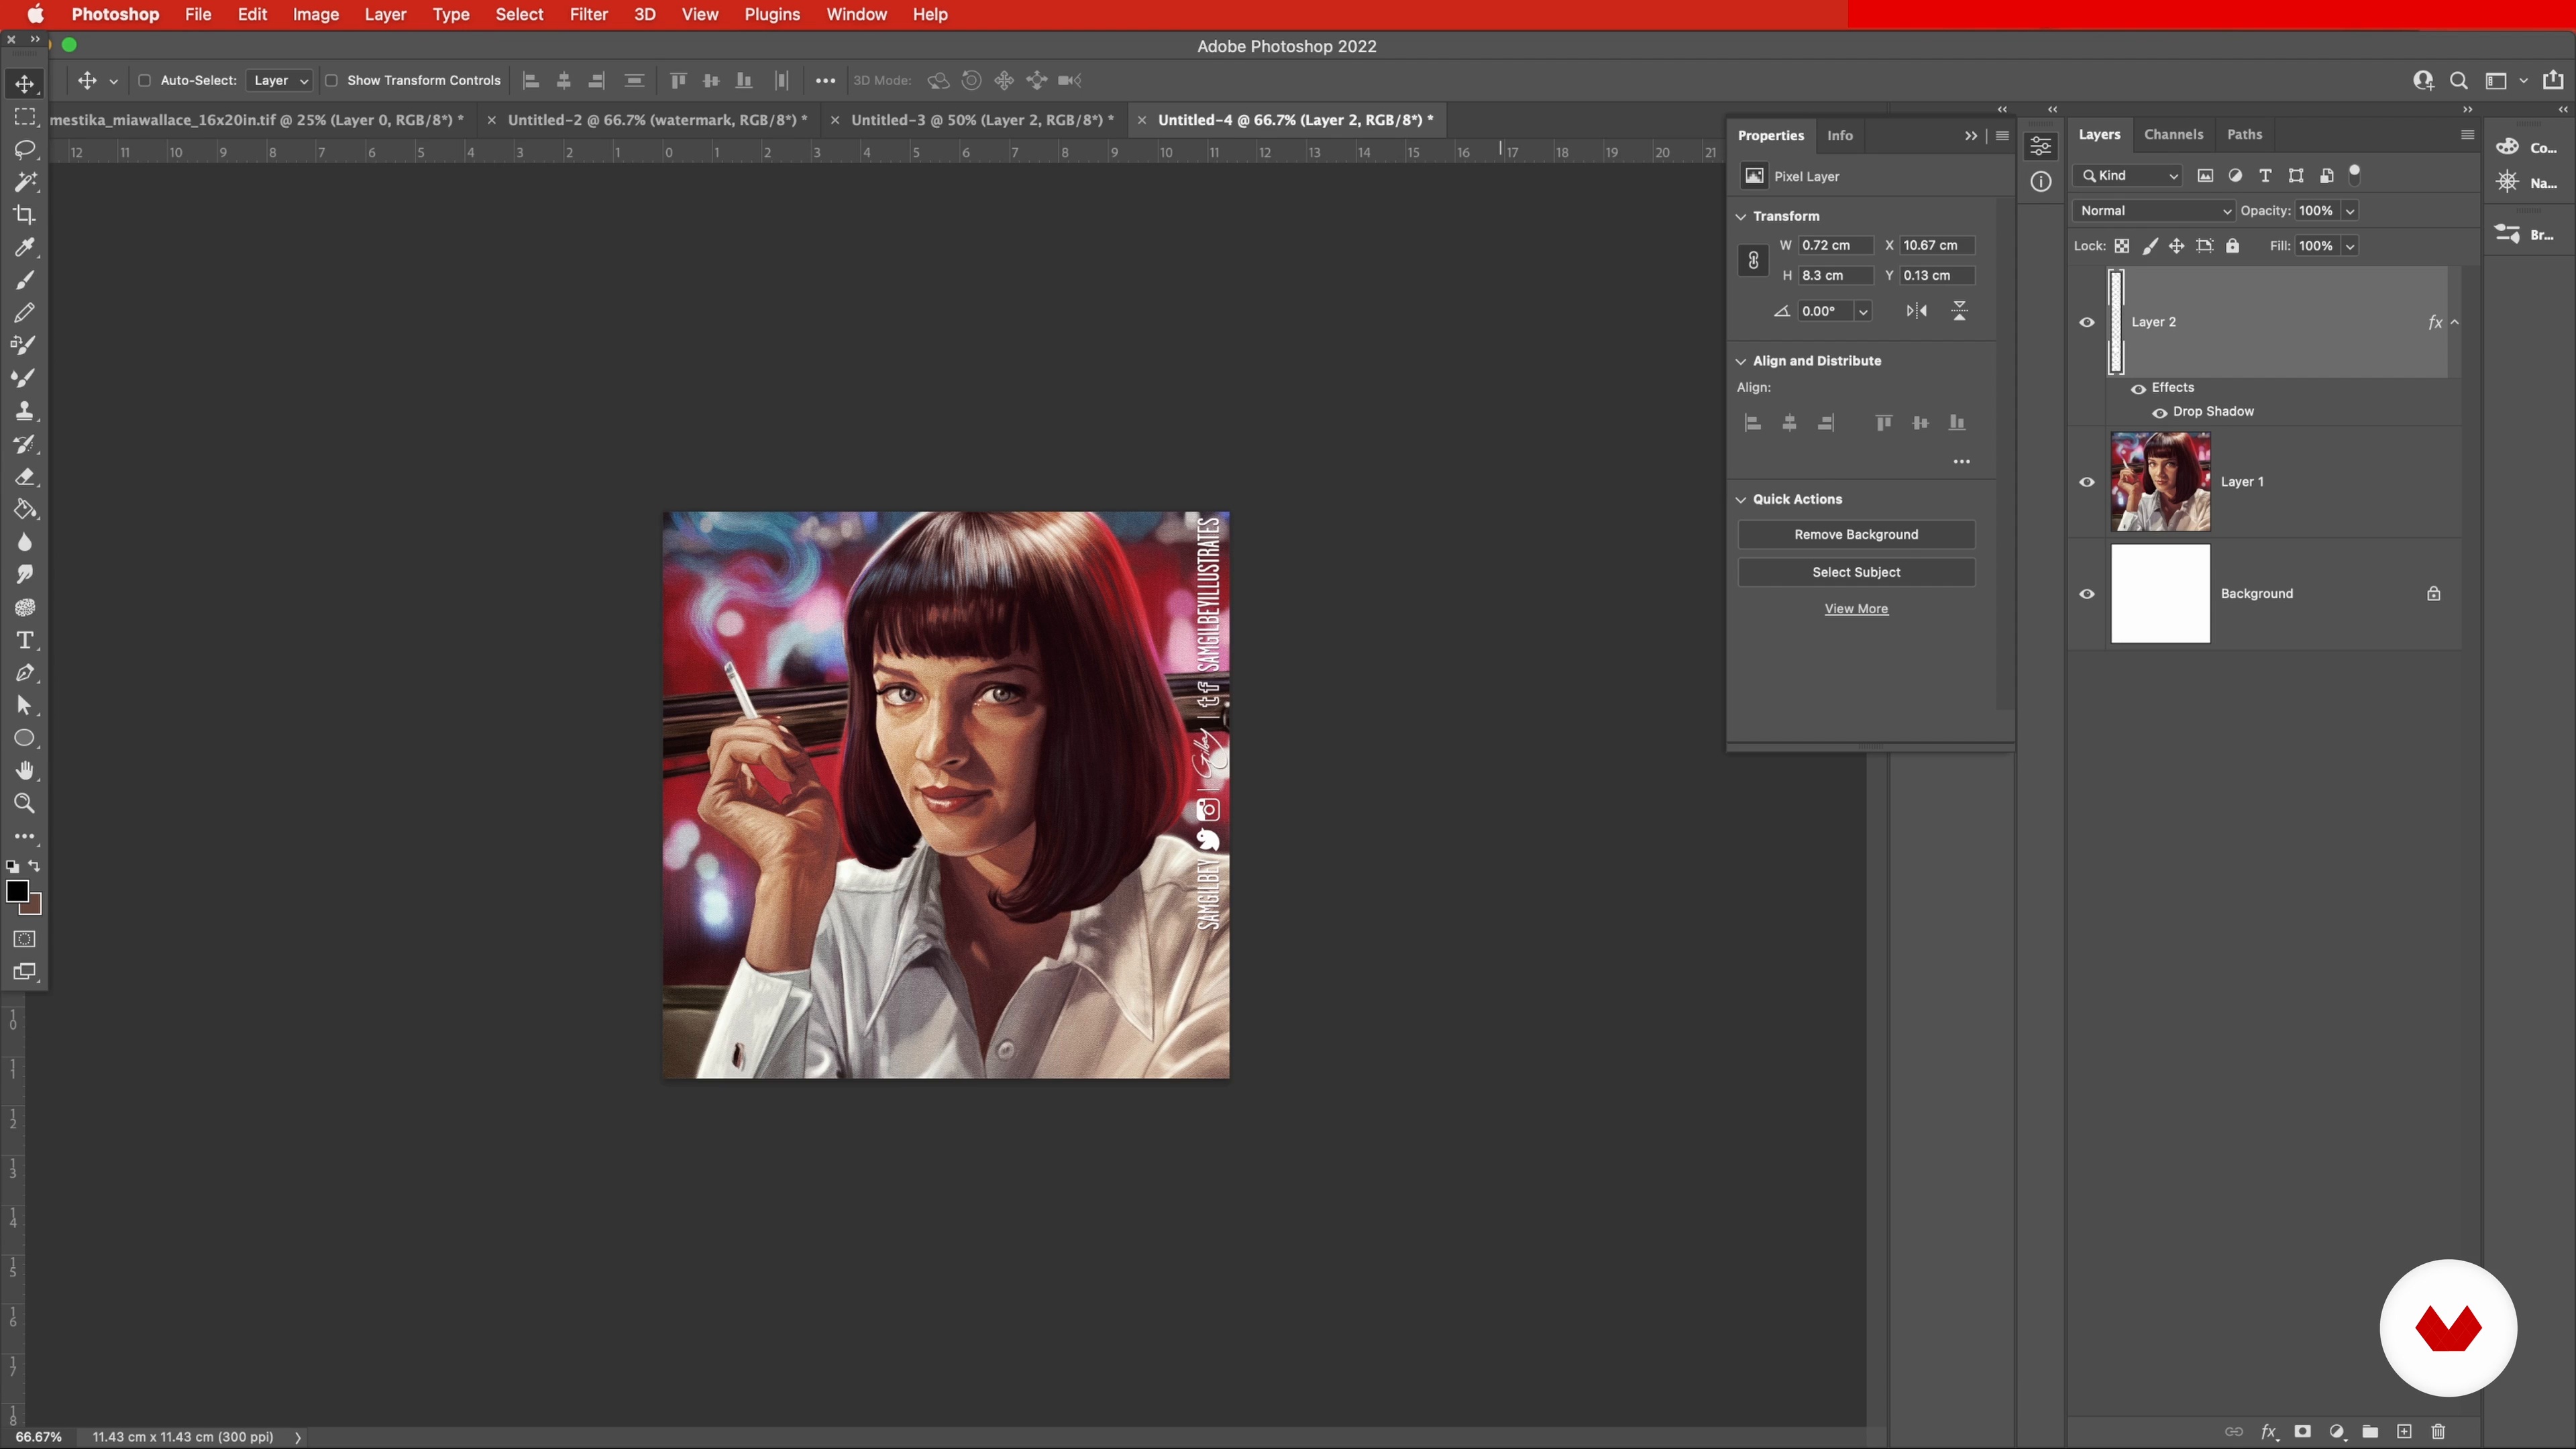Select the Pen tool

coord(25,673)
